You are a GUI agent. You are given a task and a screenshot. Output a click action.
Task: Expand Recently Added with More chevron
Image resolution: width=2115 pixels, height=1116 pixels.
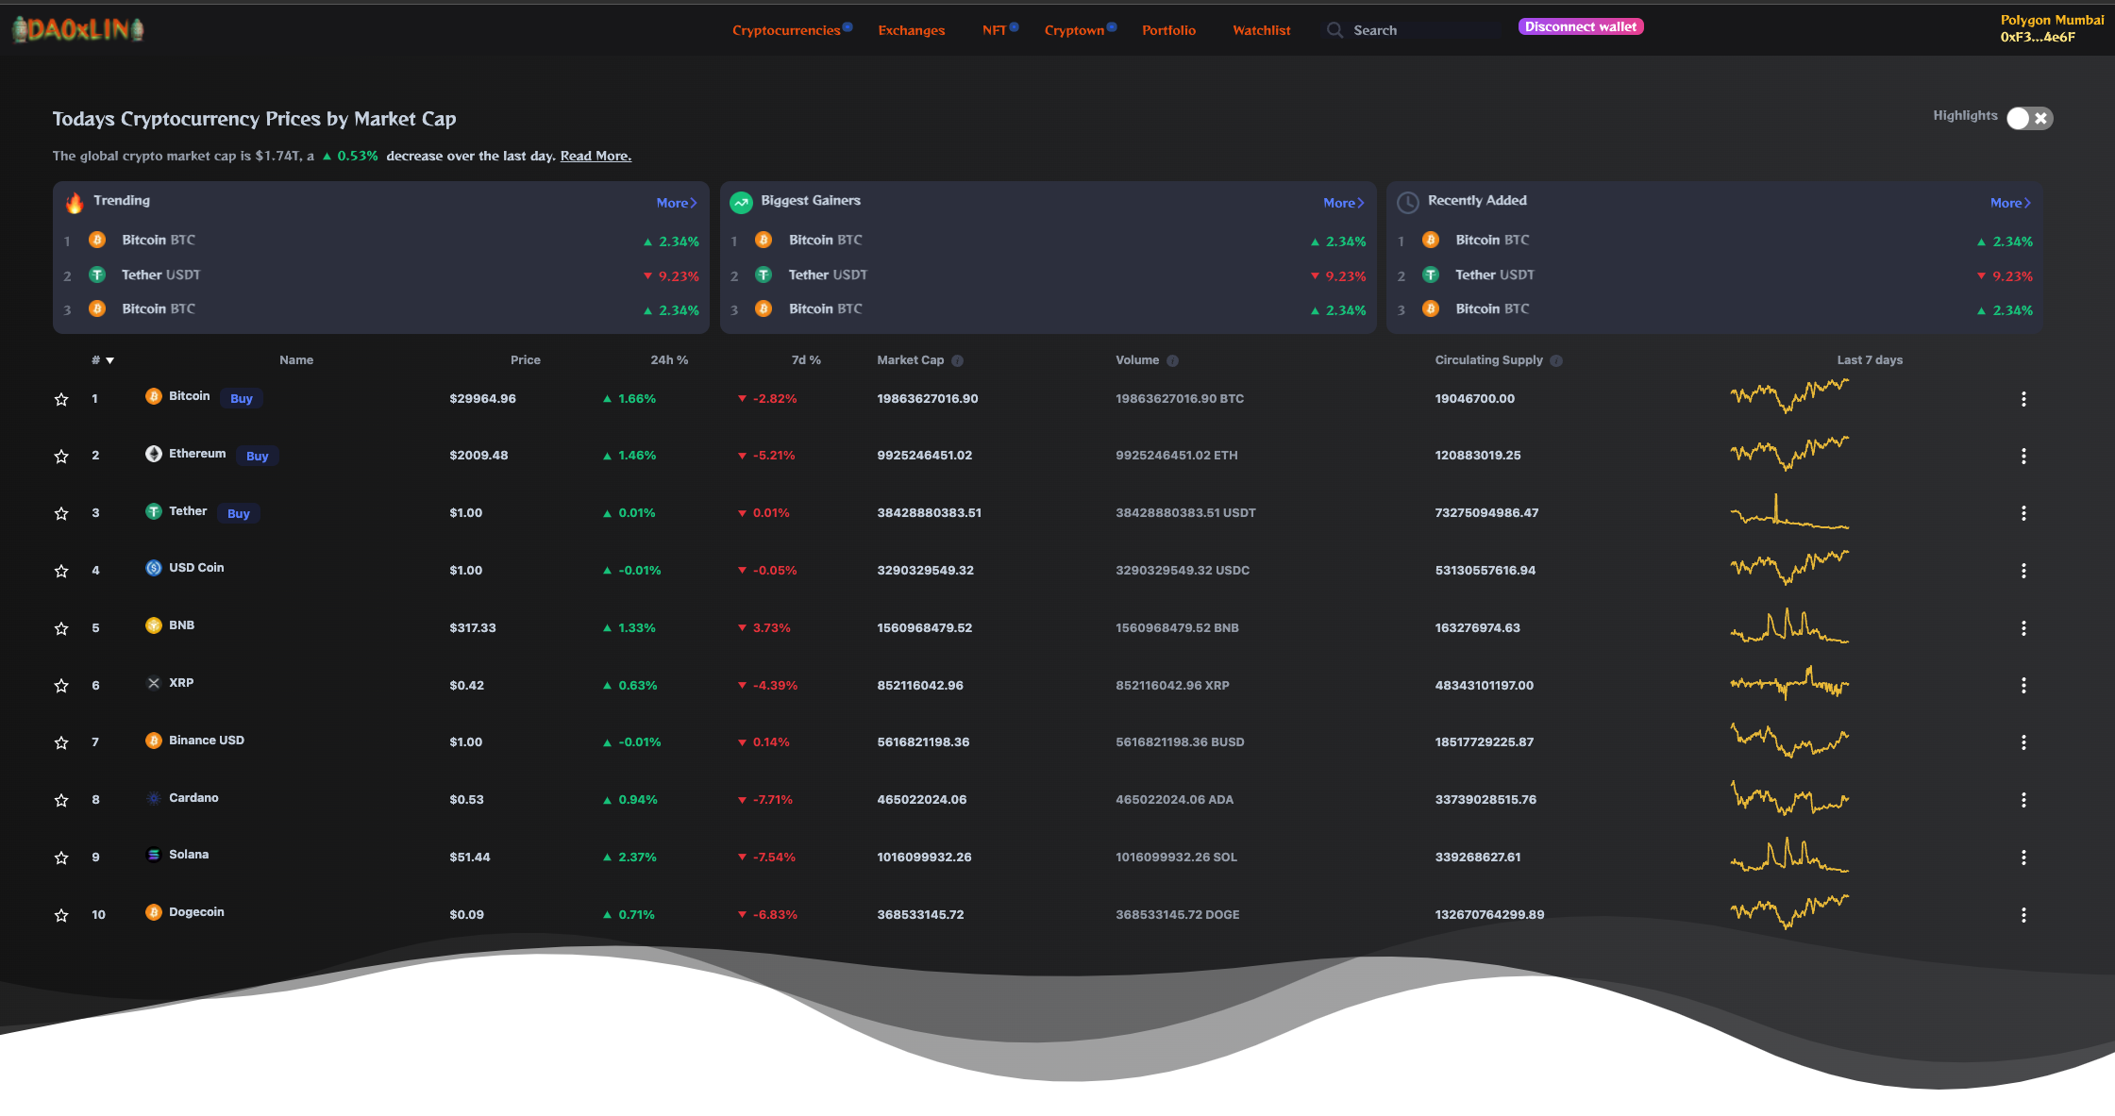(2010, 203)
